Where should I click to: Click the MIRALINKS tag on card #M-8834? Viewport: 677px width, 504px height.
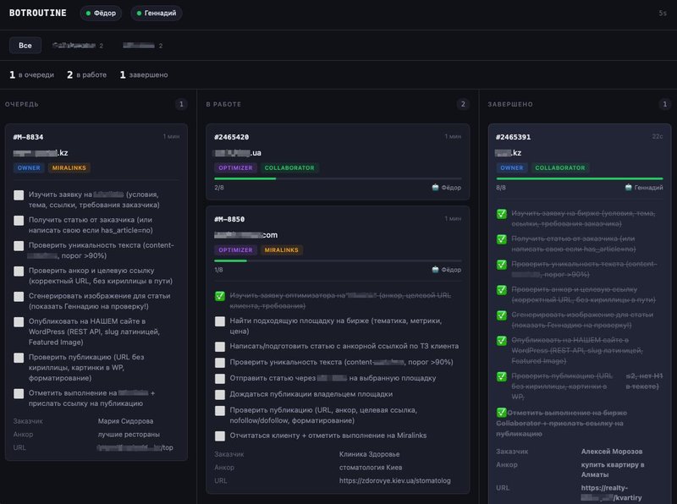[x=69, y=167]
